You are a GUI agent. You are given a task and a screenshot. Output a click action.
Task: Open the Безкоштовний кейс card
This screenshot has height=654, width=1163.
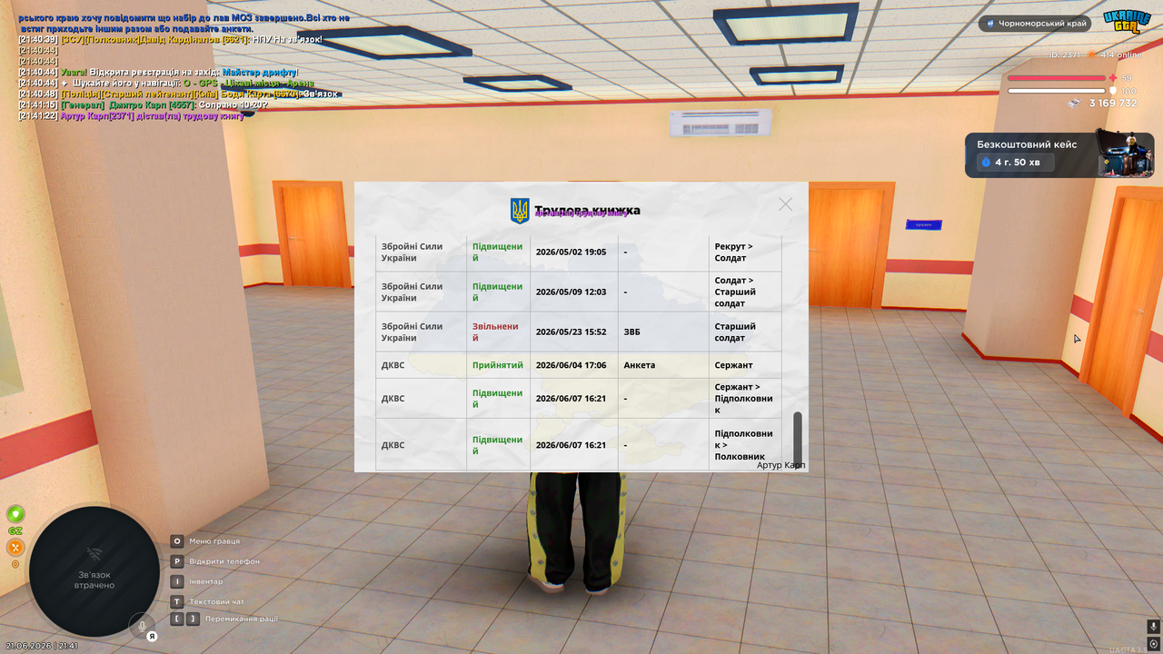pos(1059,154)
